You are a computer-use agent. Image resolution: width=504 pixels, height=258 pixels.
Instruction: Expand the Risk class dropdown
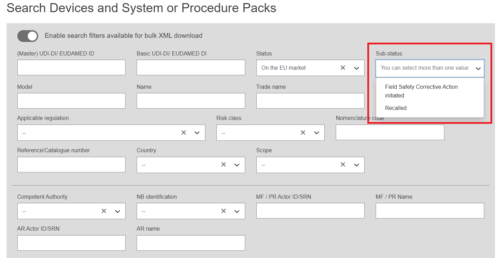pos(317,133)
